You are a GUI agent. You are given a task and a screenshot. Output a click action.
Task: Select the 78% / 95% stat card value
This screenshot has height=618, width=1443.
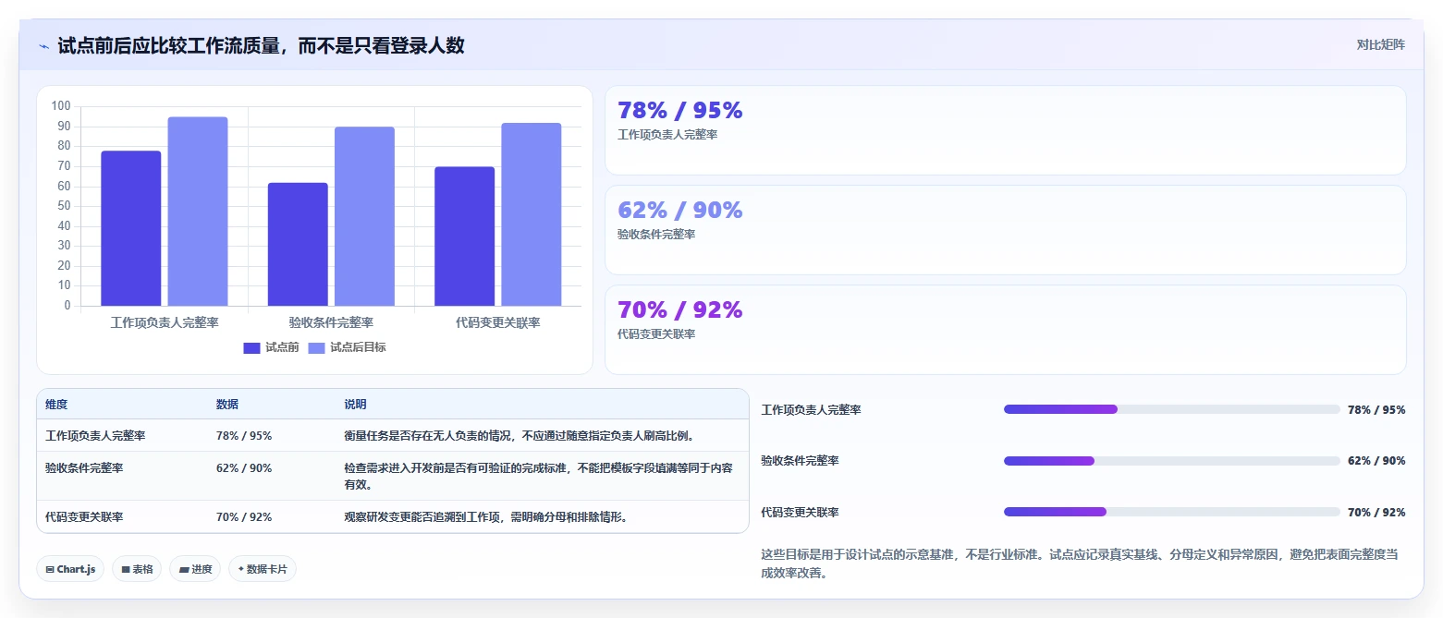point(680,111)
